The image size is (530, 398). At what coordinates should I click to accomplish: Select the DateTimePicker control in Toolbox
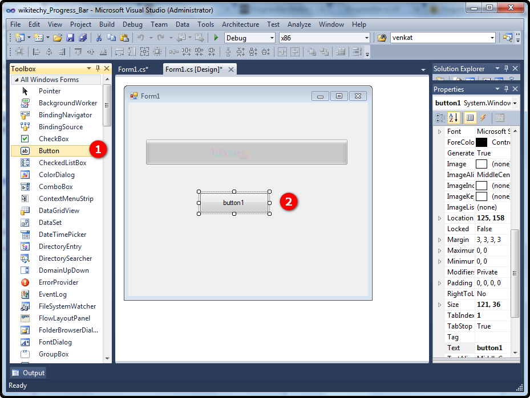(x=62, y=235)
